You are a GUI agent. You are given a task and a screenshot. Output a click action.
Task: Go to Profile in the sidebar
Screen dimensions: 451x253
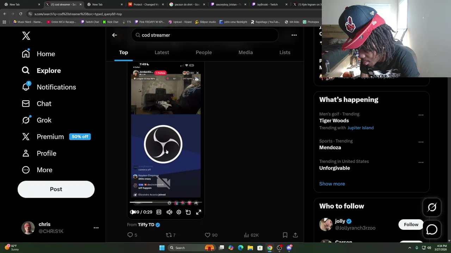coord(39,153)
